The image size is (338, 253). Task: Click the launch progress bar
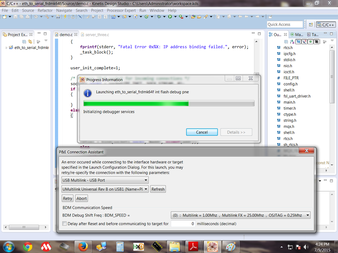coord(169,103)
